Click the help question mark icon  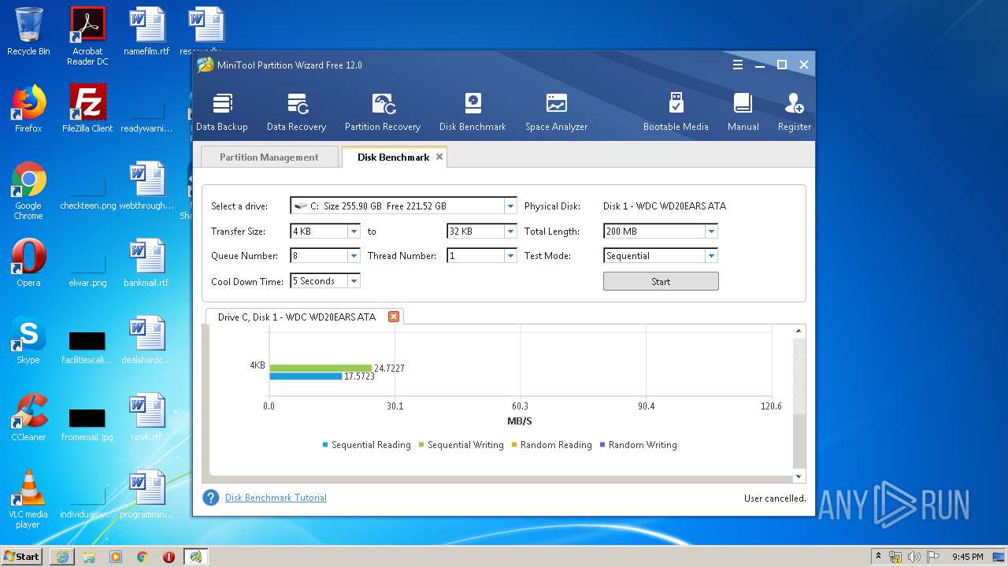click(210, 498)
